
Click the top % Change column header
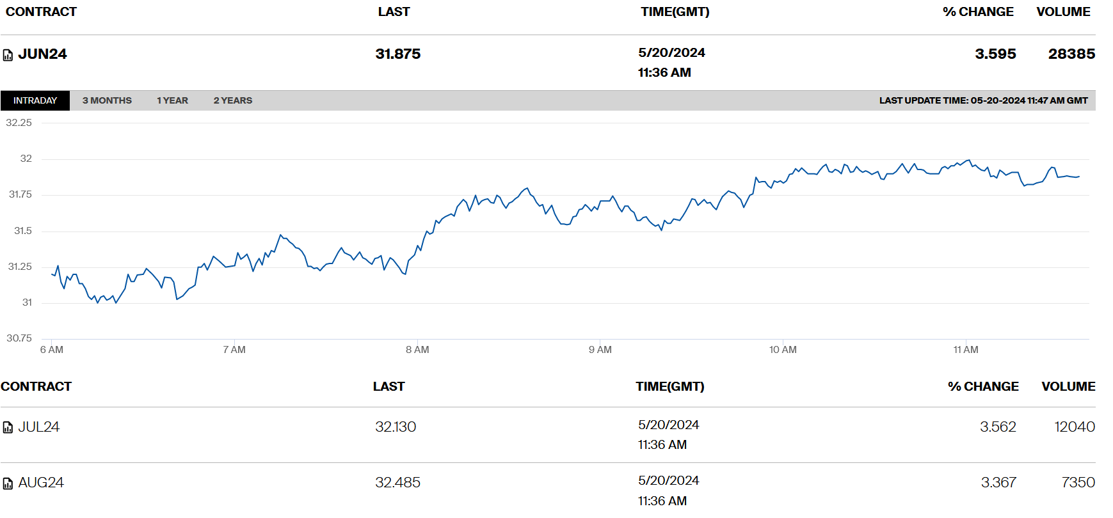(978, 12)
